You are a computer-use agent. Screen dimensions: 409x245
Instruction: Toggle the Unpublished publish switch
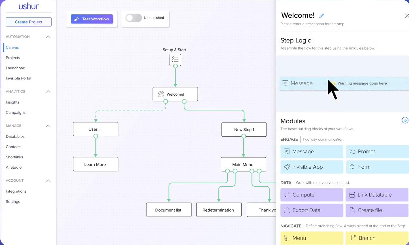[x=134, y=18]
